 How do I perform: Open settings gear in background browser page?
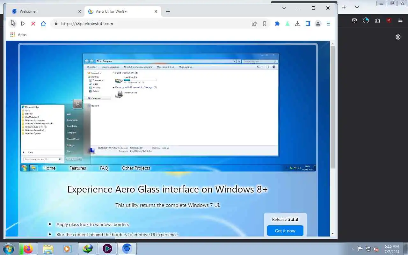[398, 37]
